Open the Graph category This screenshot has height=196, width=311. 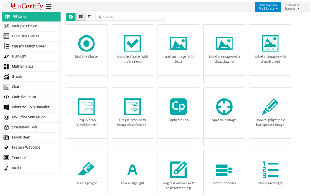tap(31, 76)
